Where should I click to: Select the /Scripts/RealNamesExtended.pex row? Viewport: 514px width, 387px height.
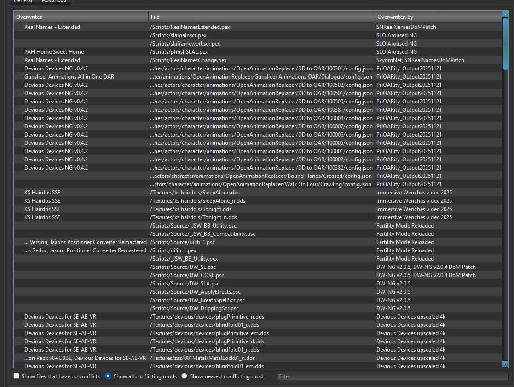click(x=258, y=27)
